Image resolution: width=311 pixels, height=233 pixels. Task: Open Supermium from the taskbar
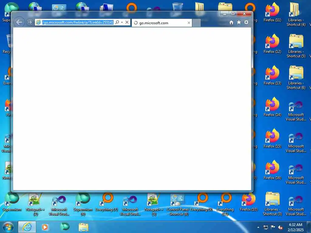click(65, 227)
